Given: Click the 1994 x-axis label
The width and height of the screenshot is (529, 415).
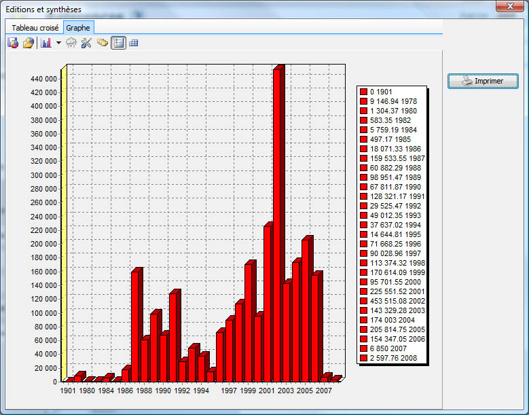Looking at the screenshot, I should tap(201, 391).
